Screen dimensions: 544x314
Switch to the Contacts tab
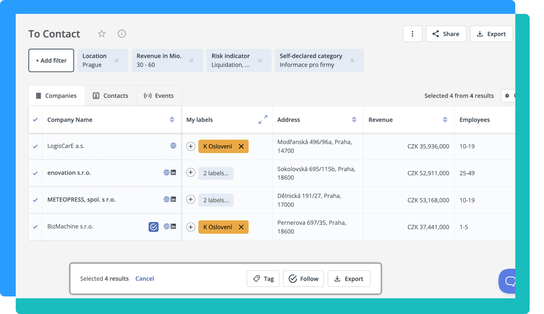(x=111, y=96)
